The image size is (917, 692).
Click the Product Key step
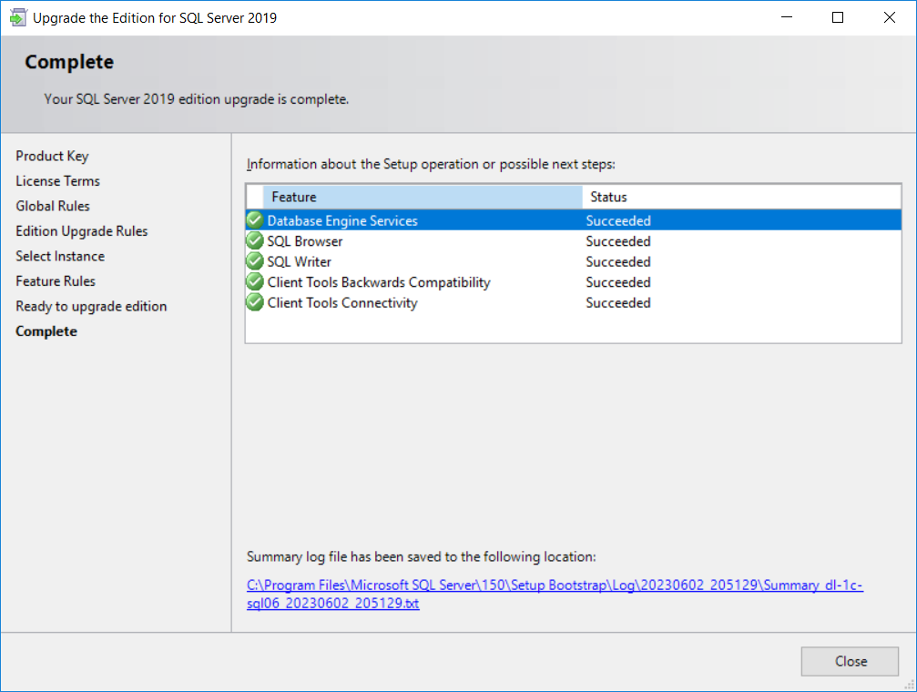click(x=52, y=157)
